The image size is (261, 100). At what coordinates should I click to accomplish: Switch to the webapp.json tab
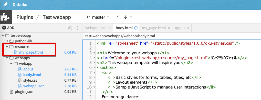(x=96, y=28)
